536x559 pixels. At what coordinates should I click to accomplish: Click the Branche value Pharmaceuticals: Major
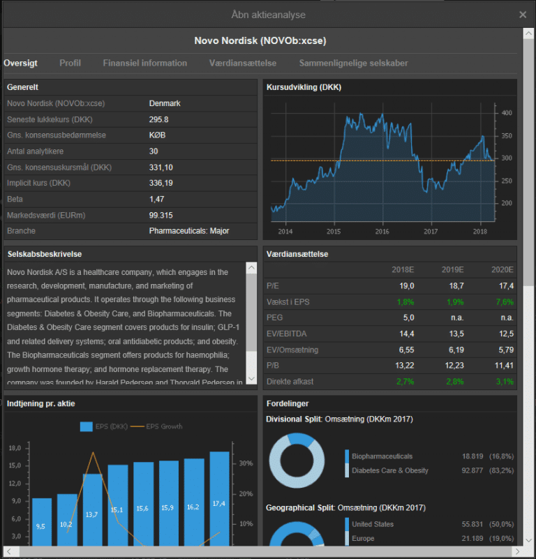pyautogui.click(x=189, y=231)
